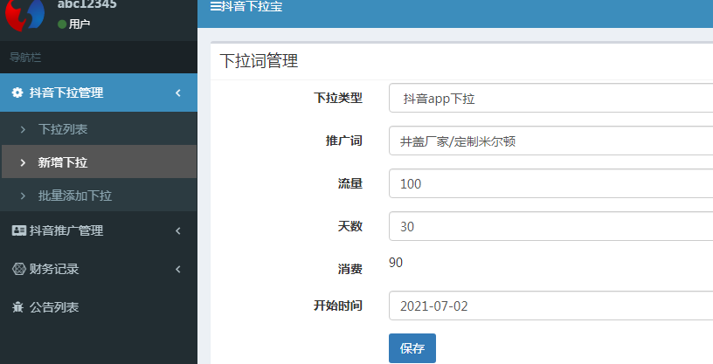Open 财务记录 menu section
Screen dimensions: 713x364
99,269
